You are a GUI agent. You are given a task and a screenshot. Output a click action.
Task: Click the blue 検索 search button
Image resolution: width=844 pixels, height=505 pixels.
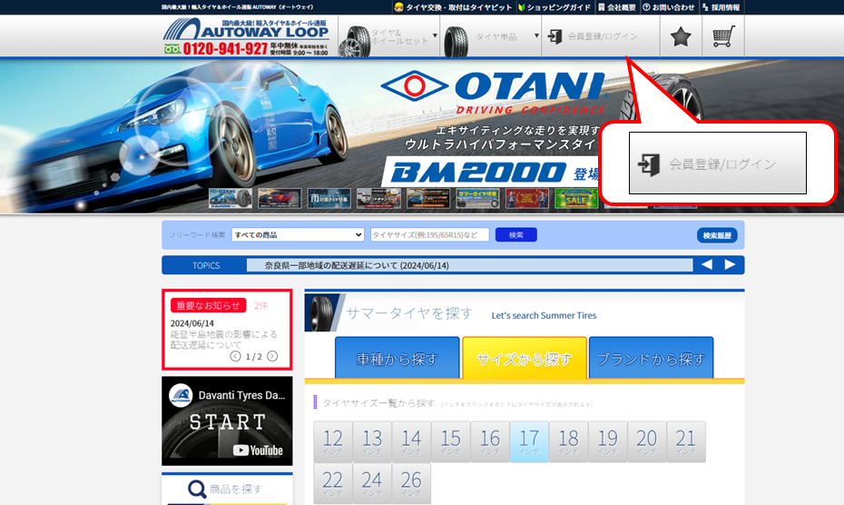coord(515,235)
